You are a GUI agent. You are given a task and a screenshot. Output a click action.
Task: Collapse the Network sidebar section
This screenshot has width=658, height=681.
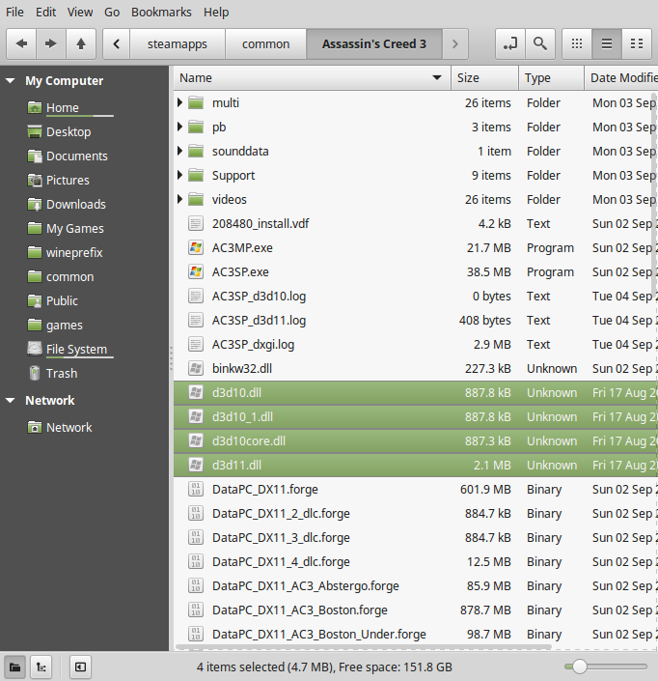coord(11,401)
